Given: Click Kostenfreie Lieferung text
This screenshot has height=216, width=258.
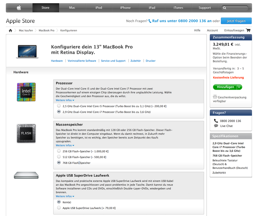Looking at the screenshot, I should point(228,77).
